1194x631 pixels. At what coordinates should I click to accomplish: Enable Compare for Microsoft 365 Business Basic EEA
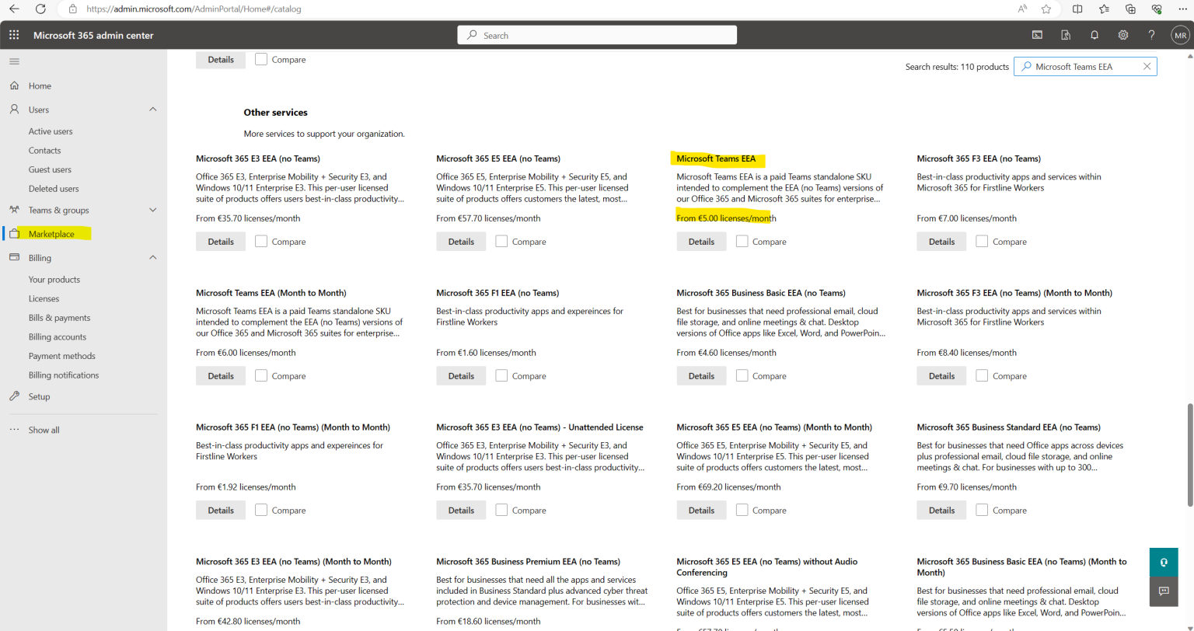741,375
